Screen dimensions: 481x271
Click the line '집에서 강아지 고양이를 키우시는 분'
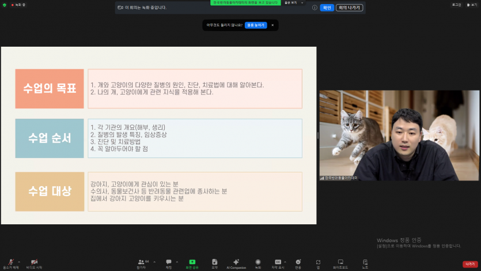(x=137, y=198)
